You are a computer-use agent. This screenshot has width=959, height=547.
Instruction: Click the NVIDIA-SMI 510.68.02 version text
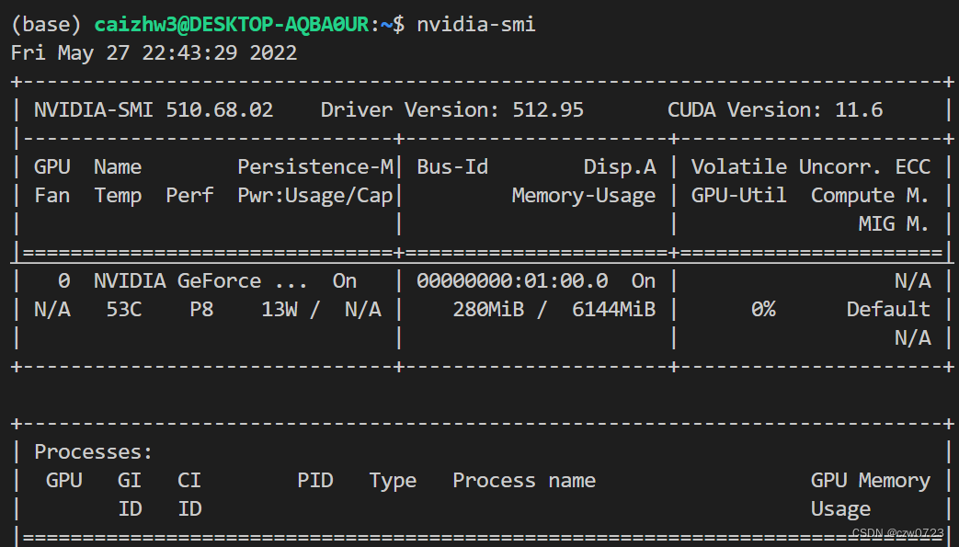click(x=154, y=110)
